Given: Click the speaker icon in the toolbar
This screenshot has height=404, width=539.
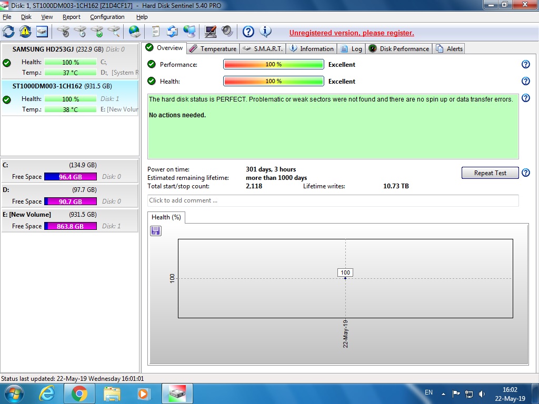Looking at the screenshot, I should click(x=227, y=32).
